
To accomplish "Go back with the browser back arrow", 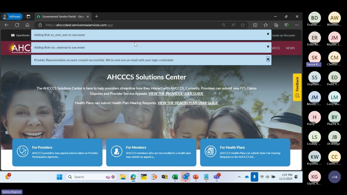I will (x=7, y=25).
